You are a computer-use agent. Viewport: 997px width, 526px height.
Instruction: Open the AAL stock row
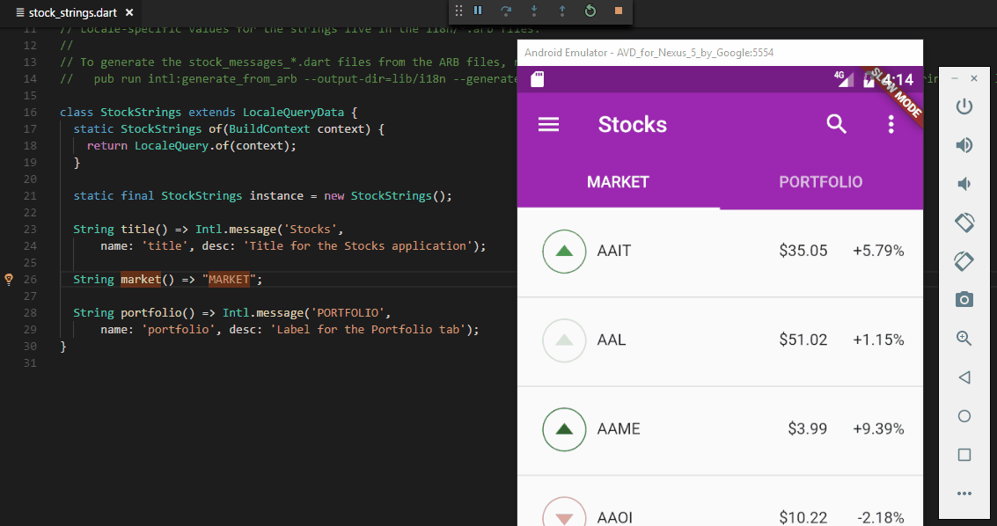tap(720, 341)
